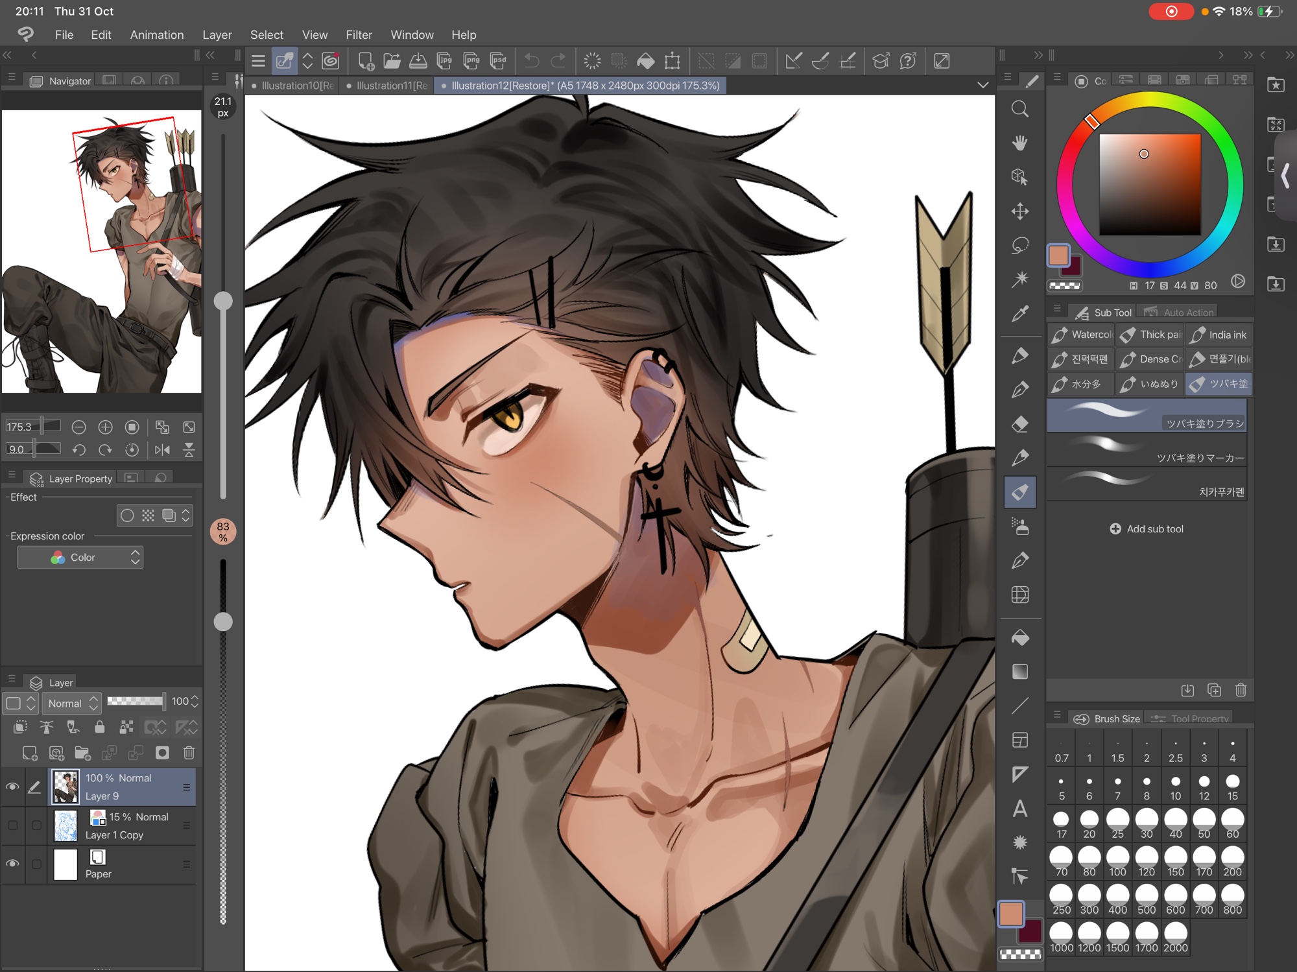Open Normal blending mode dropdown
The height and width of the screenshot is (972, 1297).
pyautogui.click(x=72, y=703)
